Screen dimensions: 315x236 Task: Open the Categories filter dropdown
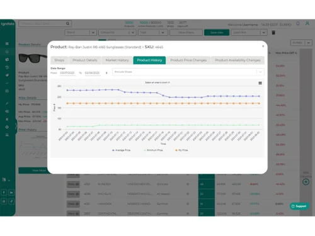point(117,33)
